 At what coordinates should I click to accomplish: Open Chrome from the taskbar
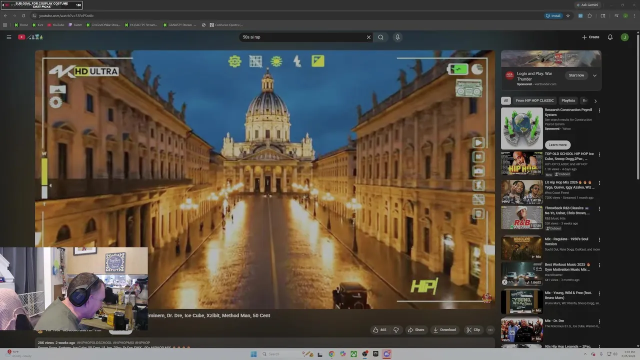coord(331,354)
